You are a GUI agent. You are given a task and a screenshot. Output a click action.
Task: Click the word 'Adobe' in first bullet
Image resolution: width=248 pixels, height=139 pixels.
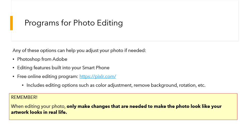60,59
